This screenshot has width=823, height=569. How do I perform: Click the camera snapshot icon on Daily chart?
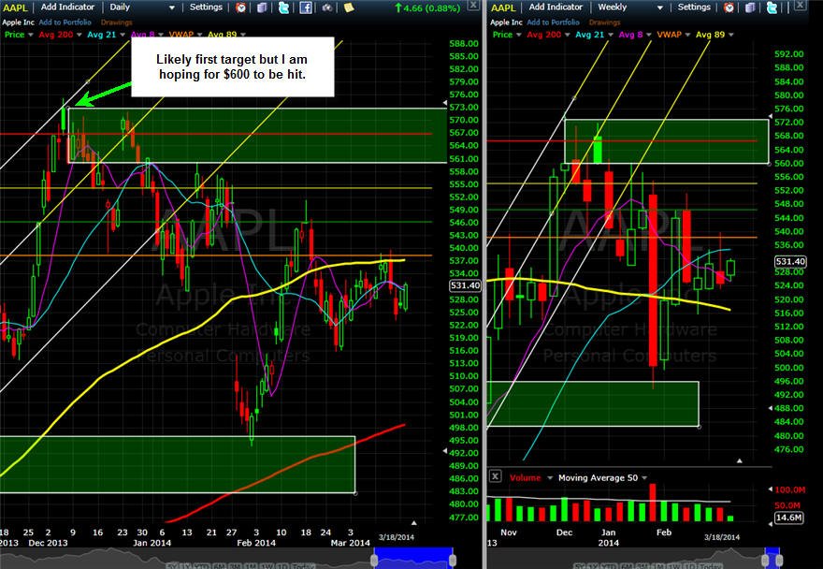(327, 7)
